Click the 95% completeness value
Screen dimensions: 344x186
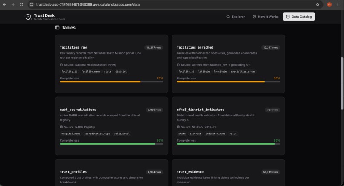[277, 141]
